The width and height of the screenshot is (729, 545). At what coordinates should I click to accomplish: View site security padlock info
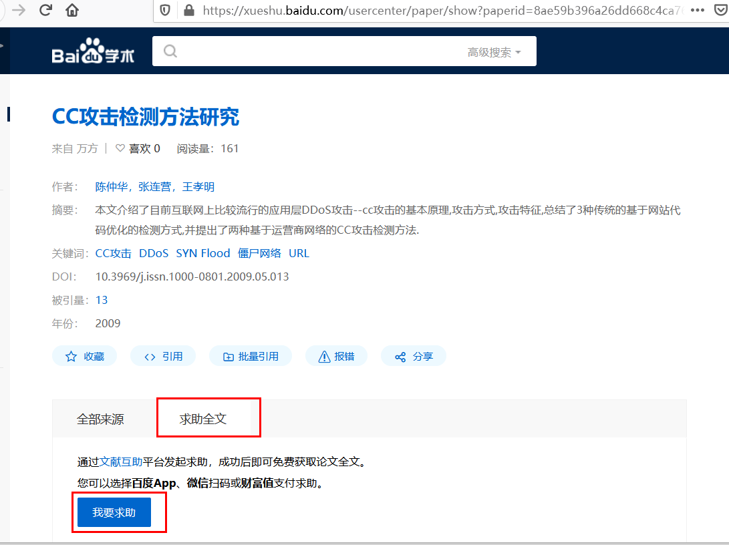[x=188, y=10]
